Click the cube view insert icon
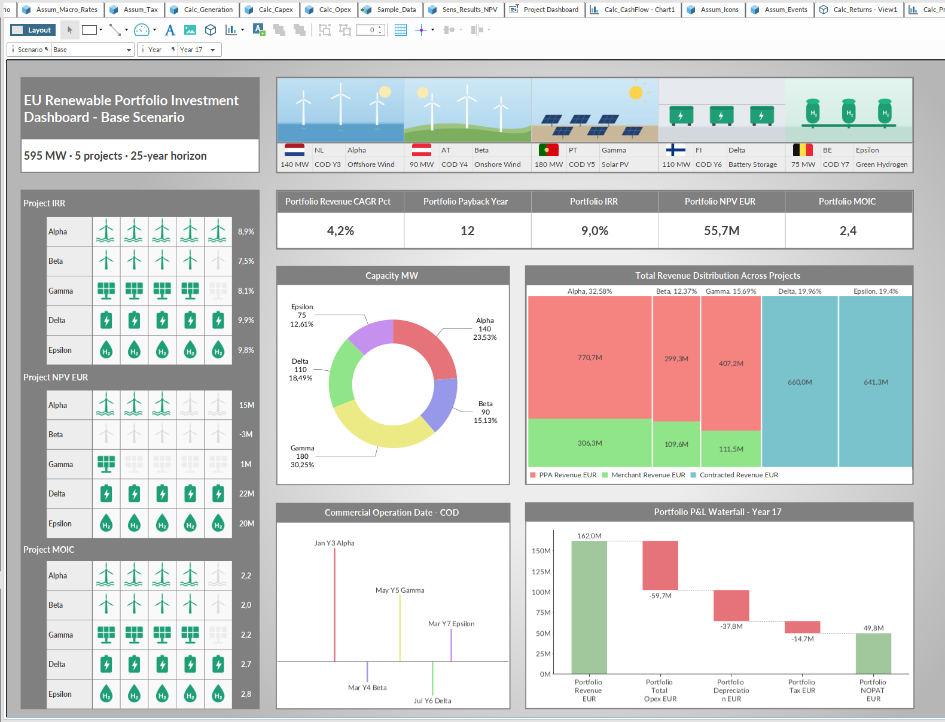 pyautogui.click(x=211, y=30)
